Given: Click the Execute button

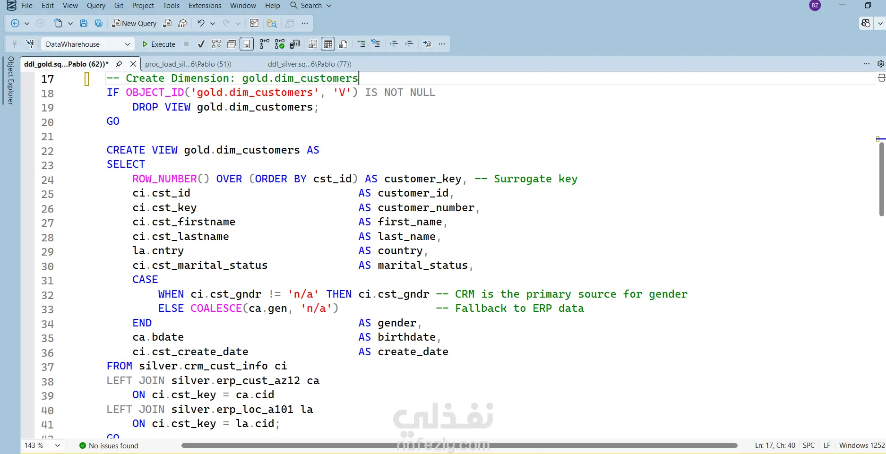Looking at the screenshot, I should coord(159,44).
